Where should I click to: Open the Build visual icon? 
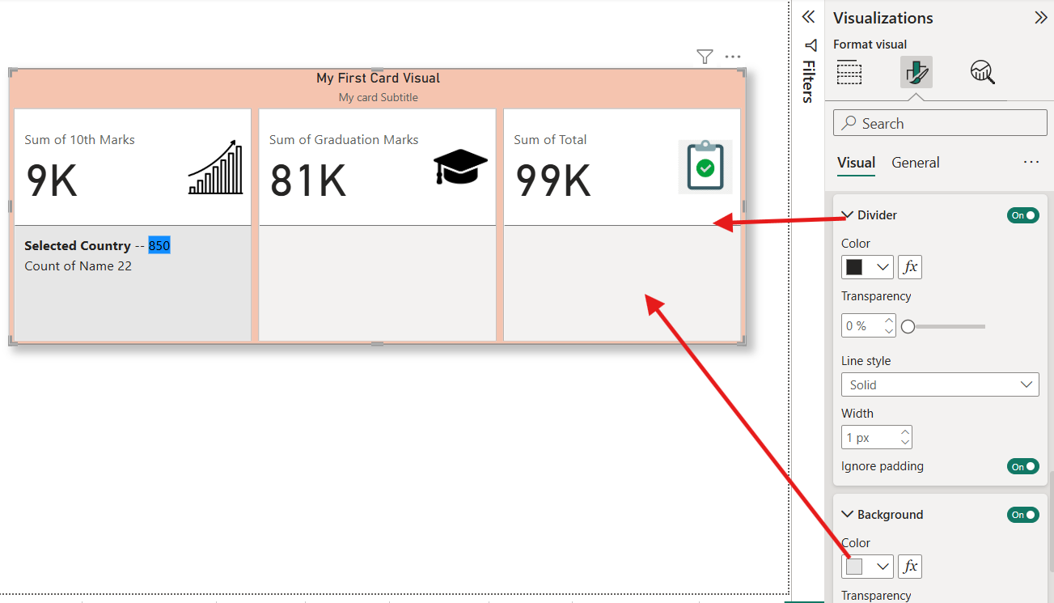tap(849, 72)
